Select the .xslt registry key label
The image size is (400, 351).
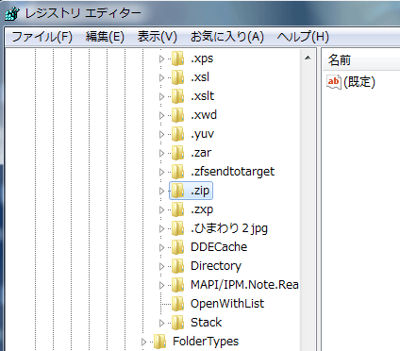coord(202,96)
